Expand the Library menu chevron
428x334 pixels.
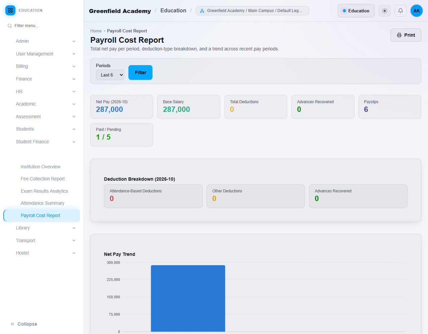click(x=74, y=228)
